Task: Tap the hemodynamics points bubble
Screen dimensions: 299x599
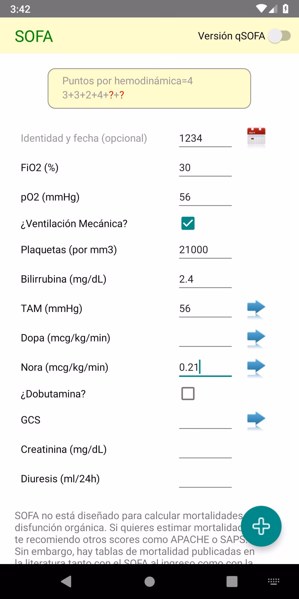Action: tap(149, 88)
